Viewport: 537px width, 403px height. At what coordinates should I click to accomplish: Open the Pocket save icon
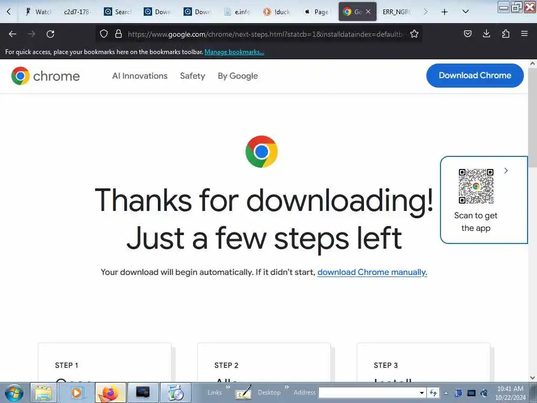467,34
